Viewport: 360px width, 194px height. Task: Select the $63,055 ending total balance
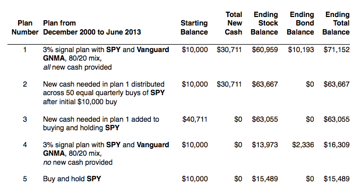337,119
